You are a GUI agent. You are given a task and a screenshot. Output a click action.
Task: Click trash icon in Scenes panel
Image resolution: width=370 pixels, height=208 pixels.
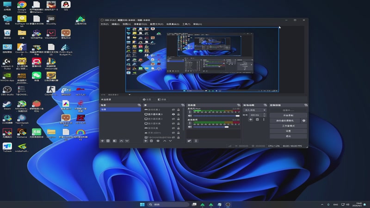[108, 141]
